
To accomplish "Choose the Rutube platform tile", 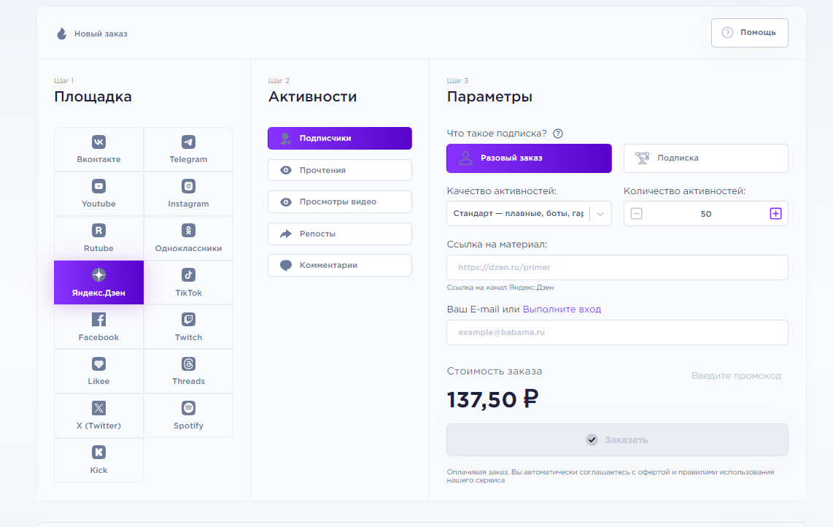I will (x=98, y=238).
